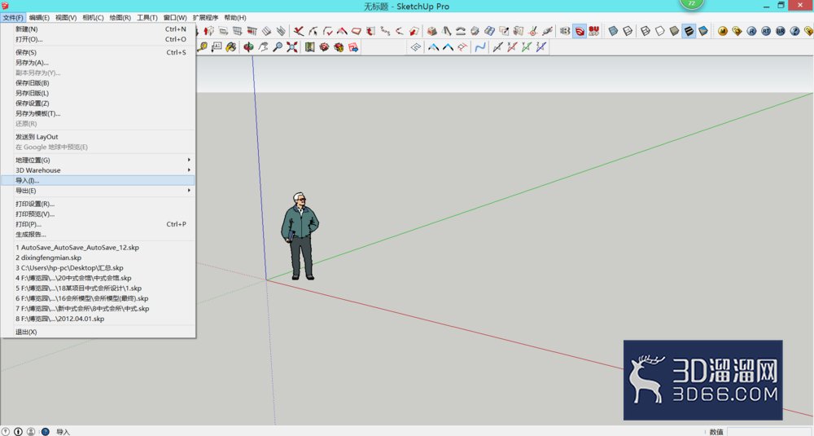Click the red house-shaped toolbar icon
The image size is (814, 436).
tap(342, 31)
